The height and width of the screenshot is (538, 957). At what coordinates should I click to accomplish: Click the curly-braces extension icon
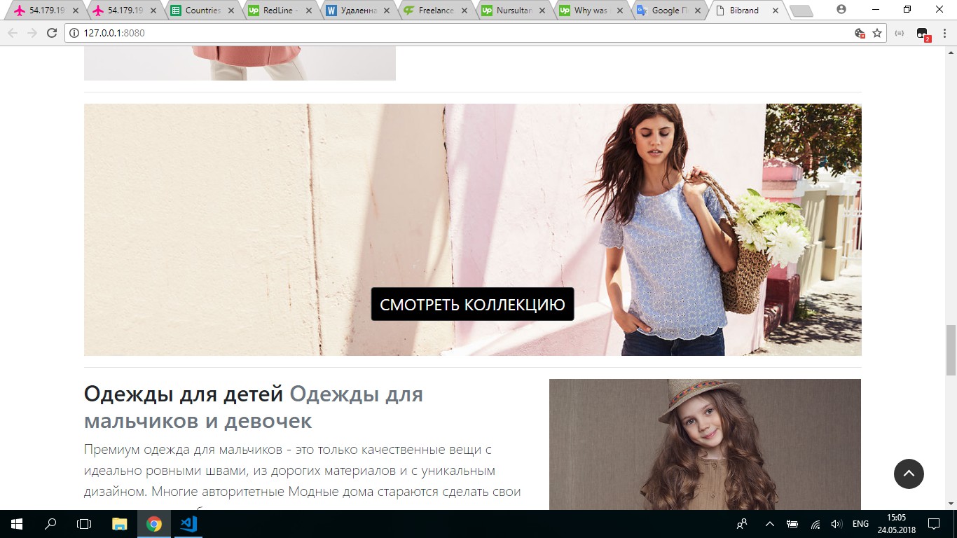tap(900, 33)
